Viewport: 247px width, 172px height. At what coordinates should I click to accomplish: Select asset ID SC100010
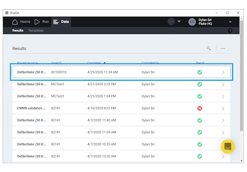(59, 72)
